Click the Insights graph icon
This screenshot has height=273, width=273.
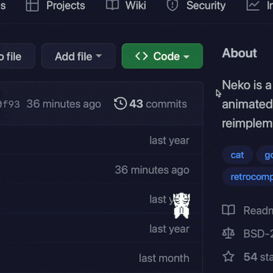pos(253,6)
